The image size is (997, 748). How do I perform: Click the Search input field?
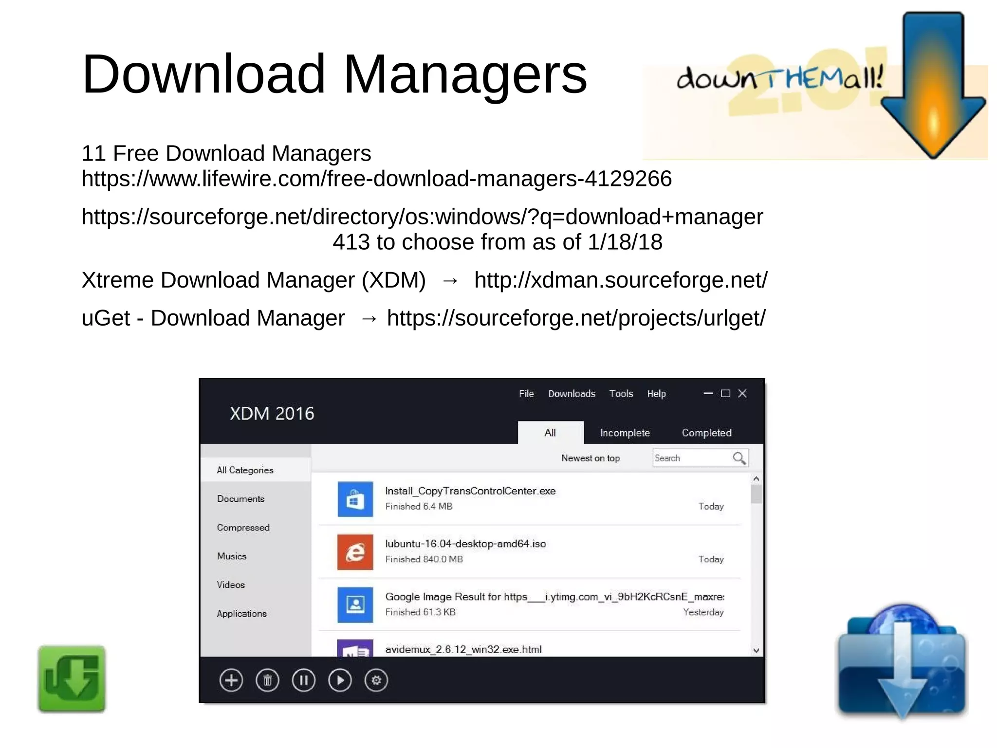point(700,458)
